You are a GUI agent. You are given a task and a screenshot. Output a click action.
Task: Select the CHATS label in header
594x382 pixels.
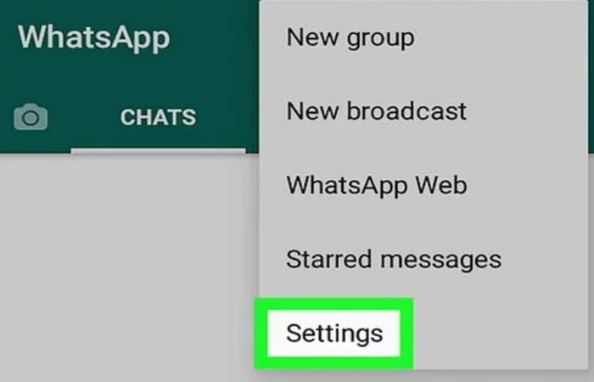coord(158,117)
